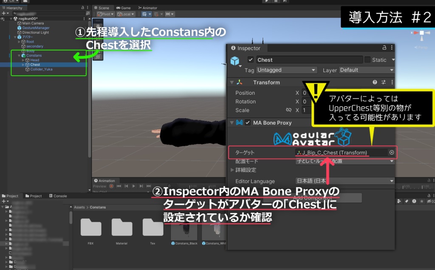The image size is (435, 270).
Task: Toggle the Scale proportions link icon
Action: coord(288,110)
